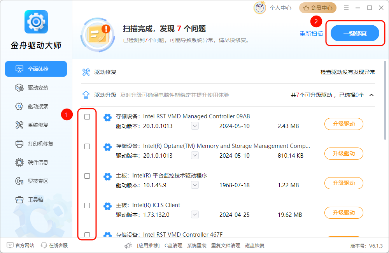Screen dimensions: 389x253
Task: Open 驱动安装 in sidebar
Action: point(36,88)
